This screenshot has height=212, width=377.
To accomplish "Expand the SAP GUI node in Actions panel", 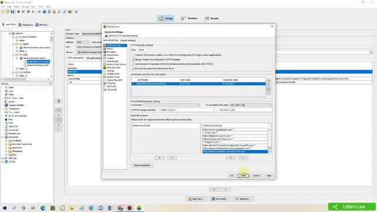I will [2, 158].
